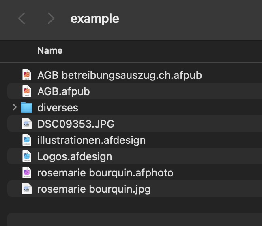Go forward with the right arrow
The image size is (262, 226).
(x=51, y=18)
